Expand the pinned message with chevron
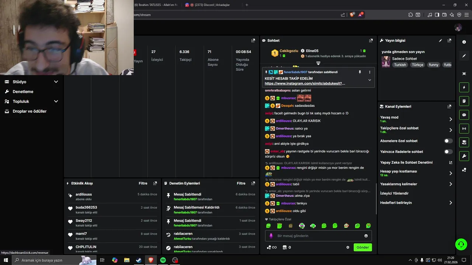This screenshot has width=472, height=265. pyautogui.click(x=369, y=80)
